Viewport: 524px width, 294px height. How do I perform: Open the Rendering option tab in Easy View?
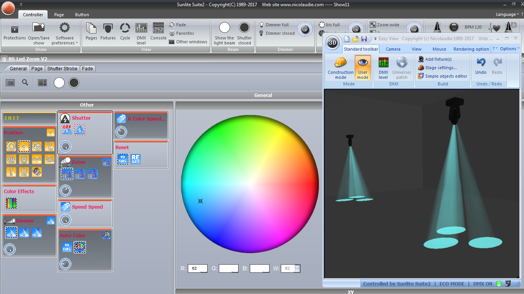[471, 49]
